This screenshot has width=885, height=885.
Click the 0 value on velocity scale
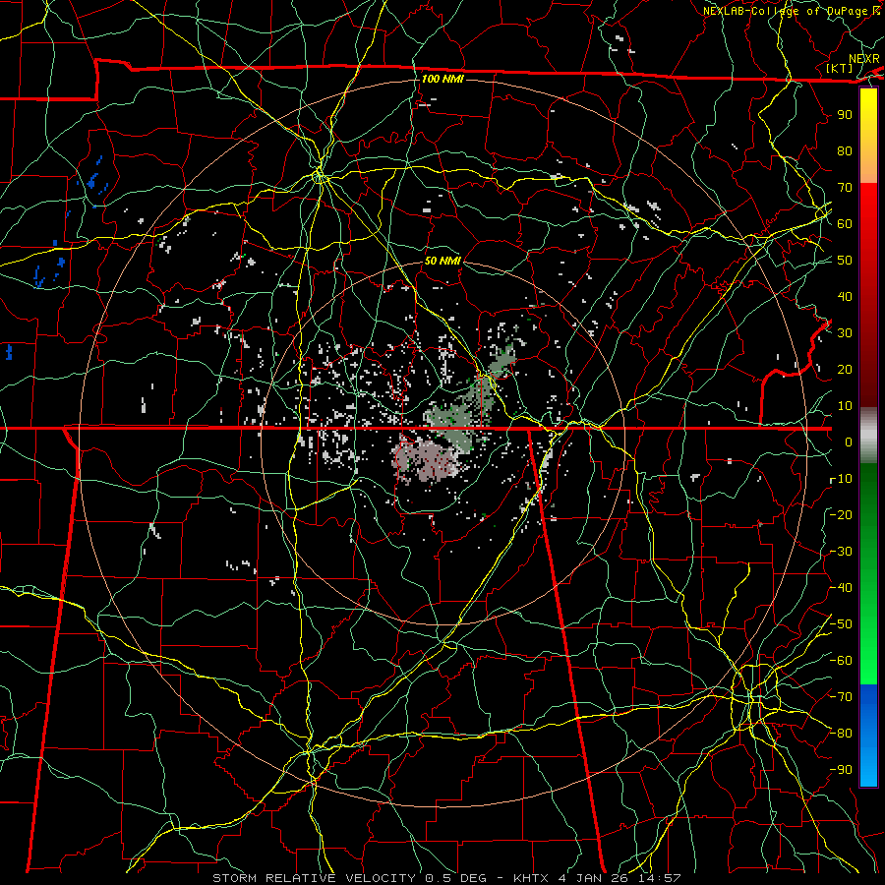tap(849, 442)
